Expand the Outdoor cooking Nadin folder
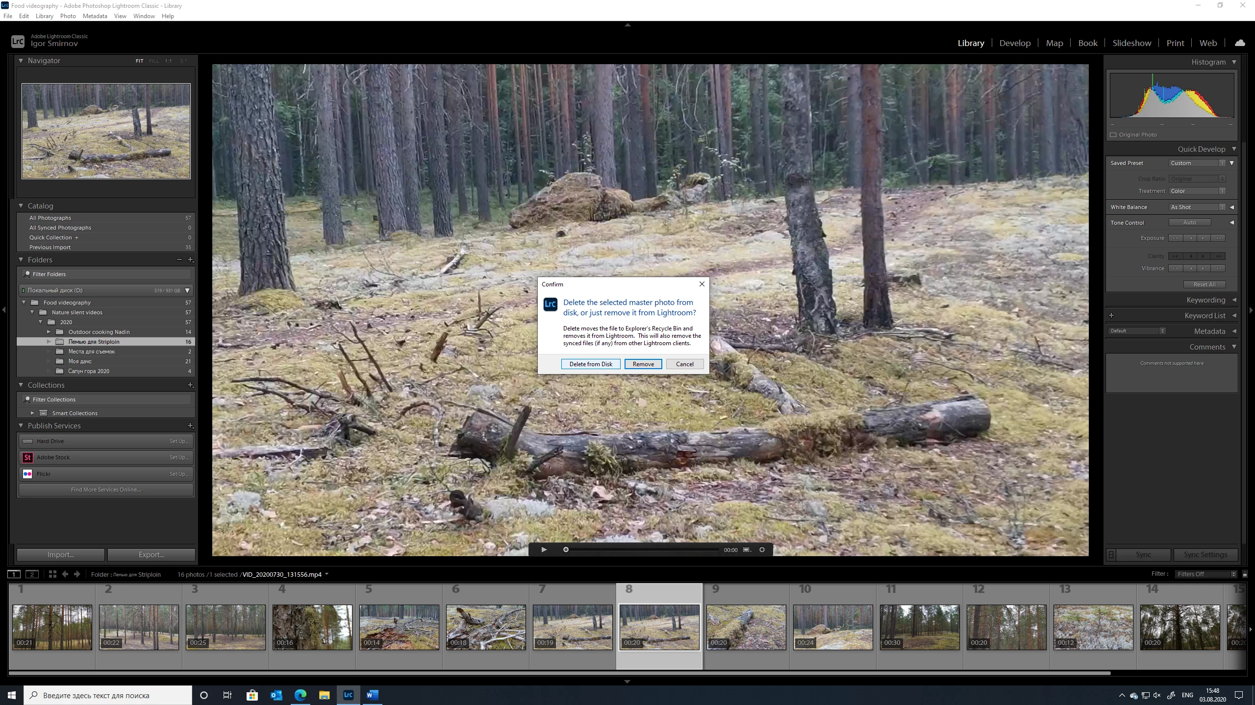 (49, 332)
